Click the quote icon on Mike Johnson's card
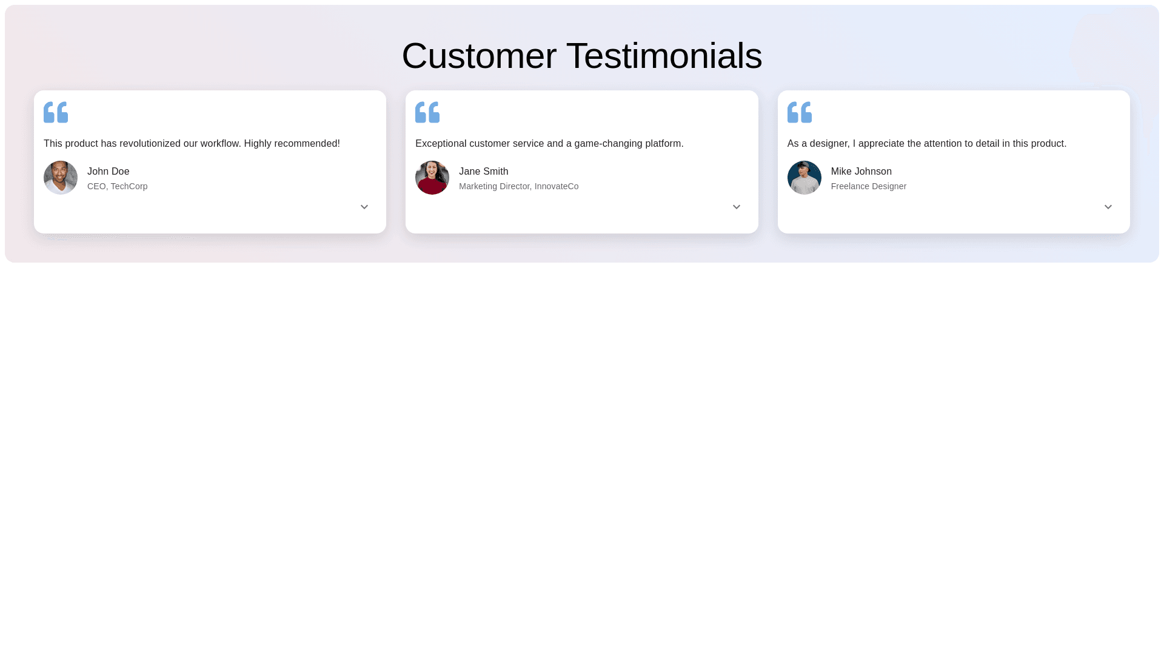The height and width of the screenshot is (655, 1164). click(x=799, y=112)
